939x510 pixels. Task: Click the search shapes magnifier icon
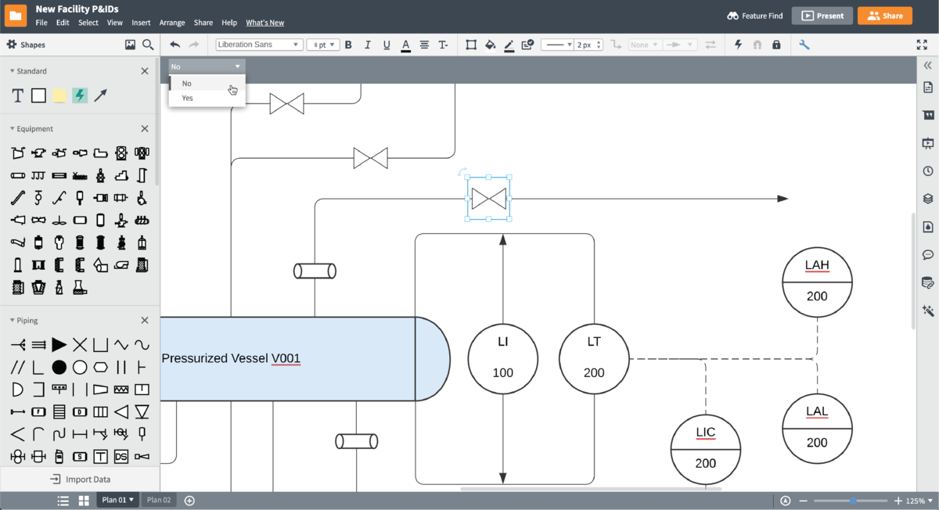pyautogui.click(x=148, y=45)
